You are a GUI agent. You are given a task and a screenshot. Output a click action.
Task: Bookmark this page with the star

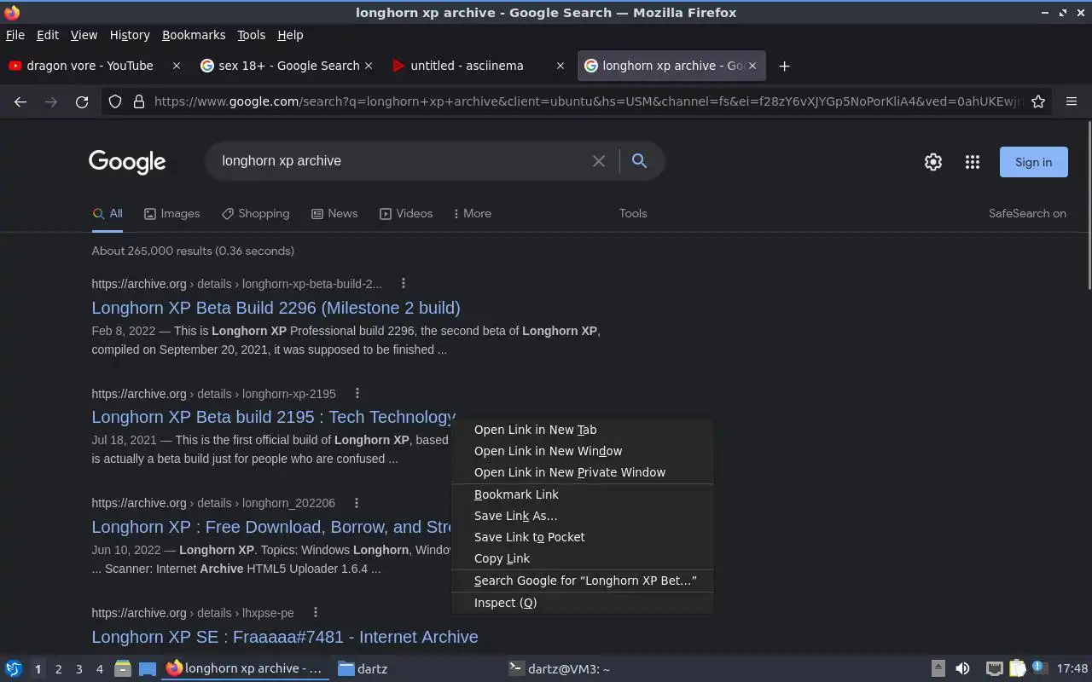point(1038,101)
